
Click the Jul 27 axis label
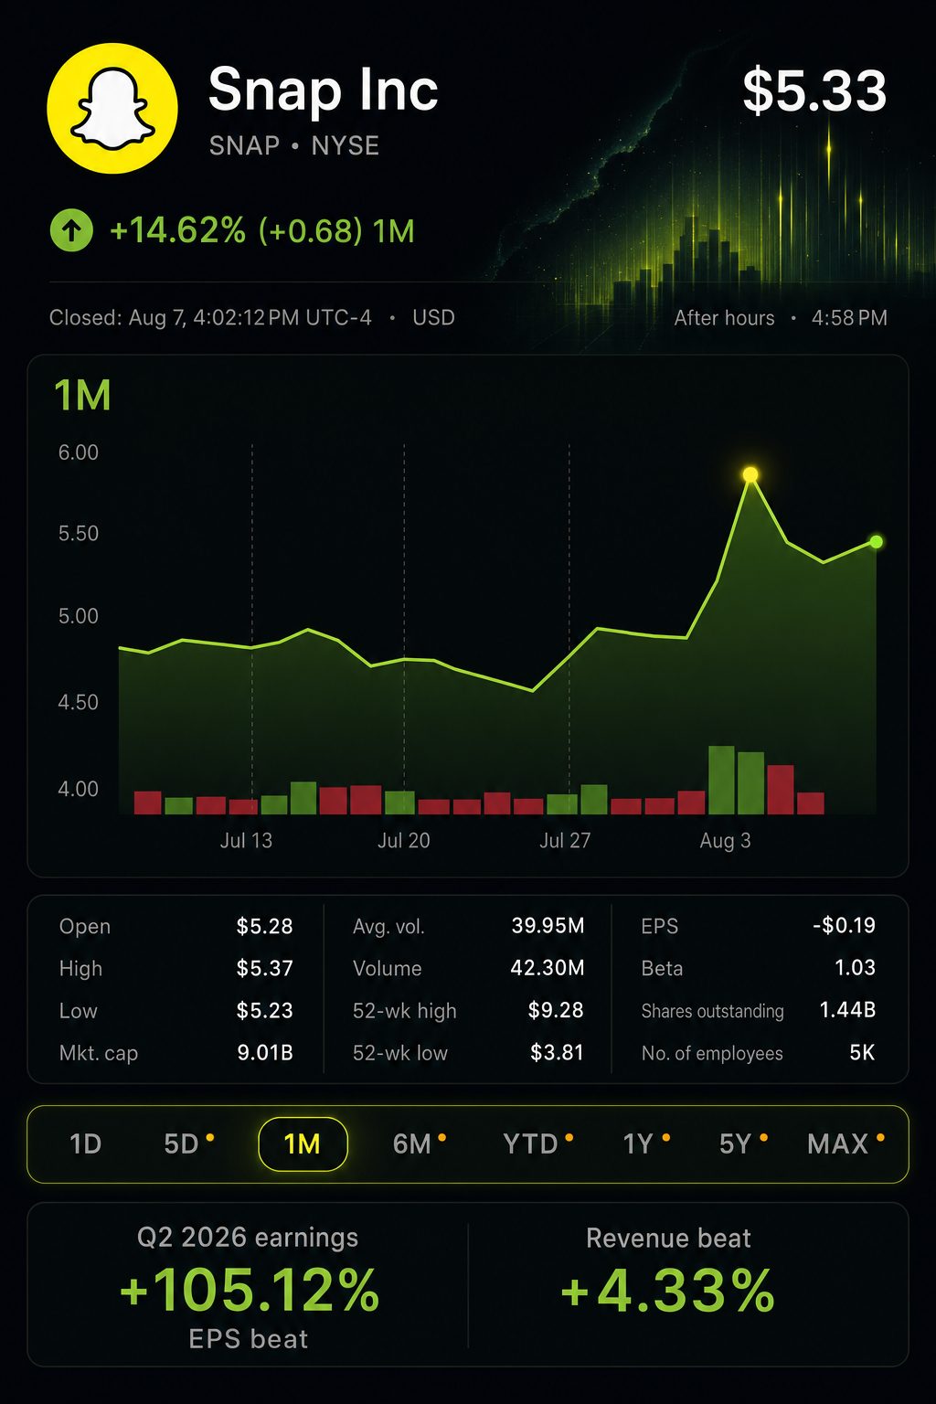tap(565, 840)
